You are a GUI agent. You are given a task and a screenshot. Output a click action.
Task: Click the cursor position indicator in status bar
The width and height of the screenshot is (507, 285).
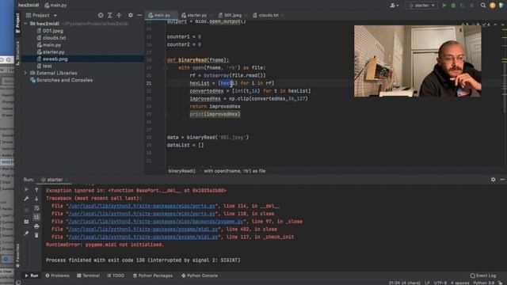(x=405, y=283)
